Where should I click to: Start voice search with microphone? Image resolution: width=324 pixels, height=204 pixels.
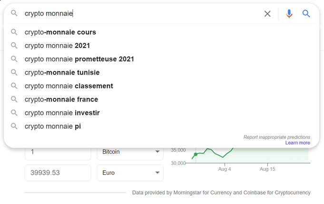pyautogui.click(x=289, y=14)
